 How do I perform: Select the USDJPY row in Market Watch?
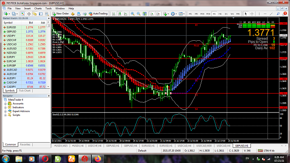tap(24, 36)
